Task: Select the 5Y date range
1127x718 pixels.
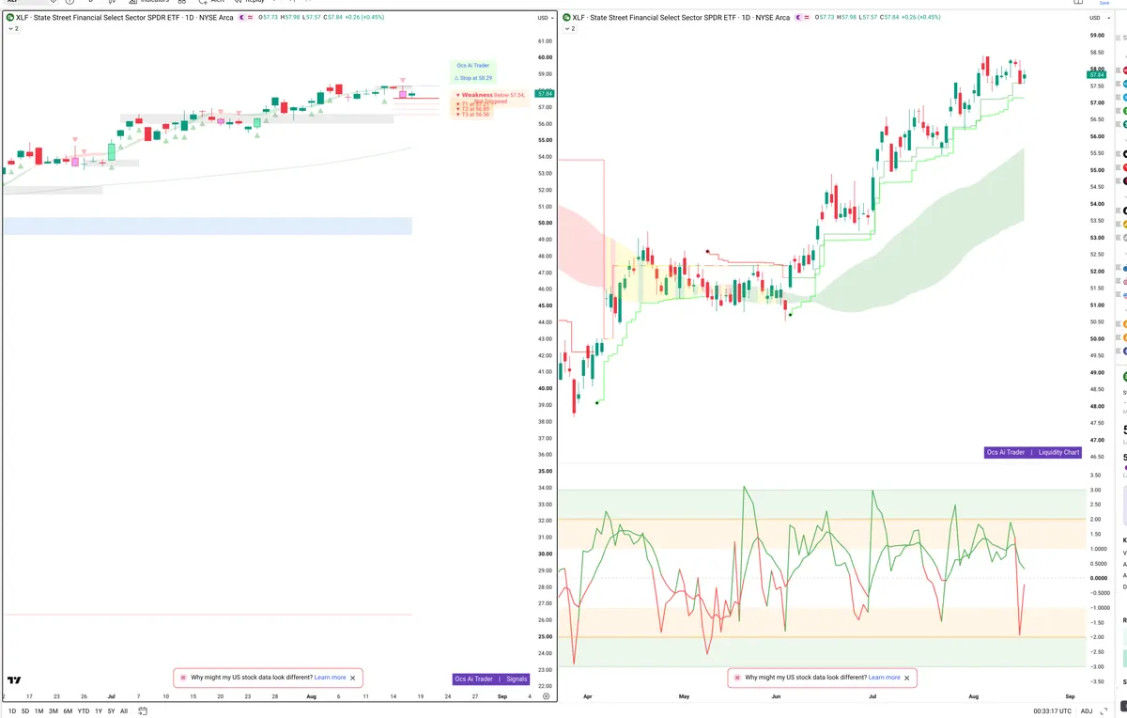Action: pos(111,711)
